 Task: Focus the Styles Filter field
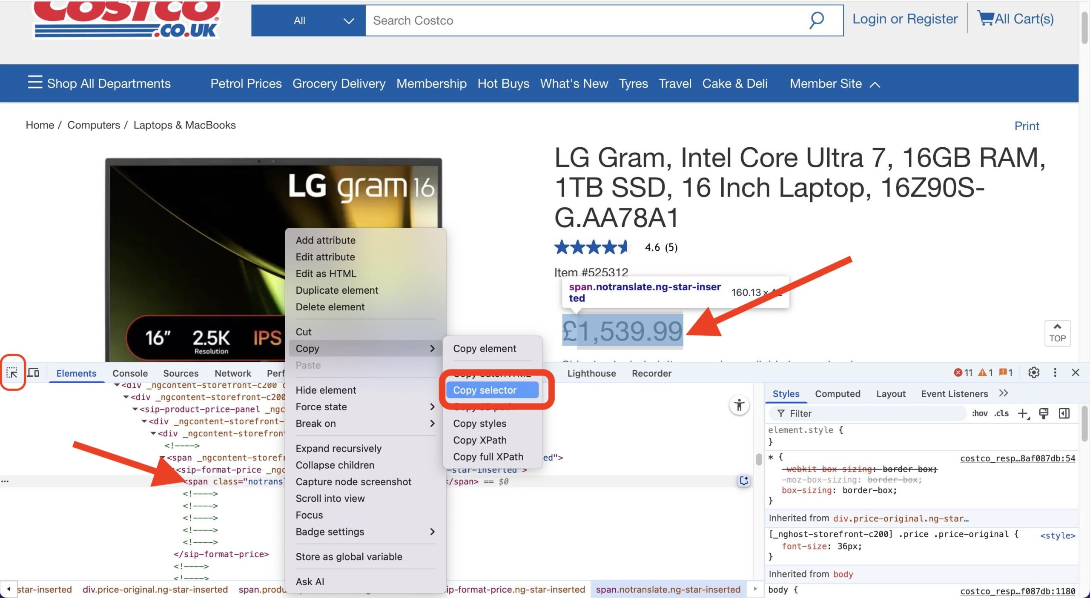click(x=869, y=413)
